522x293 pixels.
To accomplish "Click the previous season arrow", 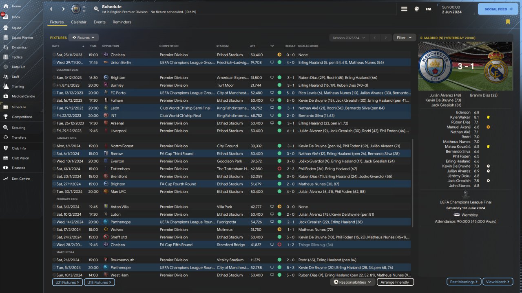I will (x=375, y=38).
